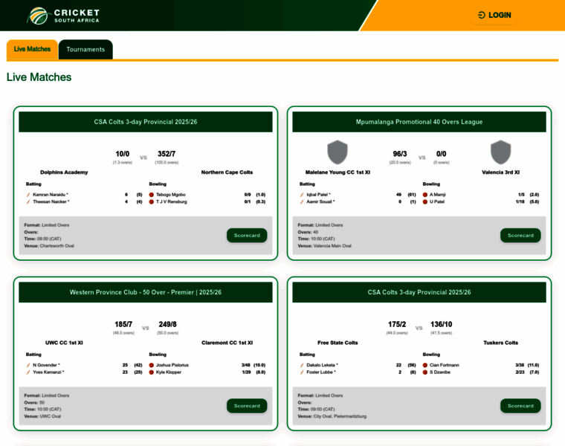Open Scorecard for UWC CC match
Screen dimensions: 565x446
[x=247, y=406]
